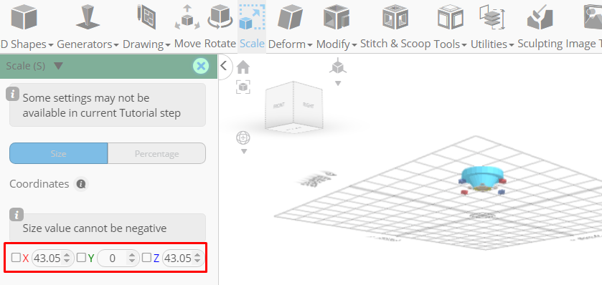602x285 pixels.
Task: Click the Move menu label
Action: pos(187,44)
